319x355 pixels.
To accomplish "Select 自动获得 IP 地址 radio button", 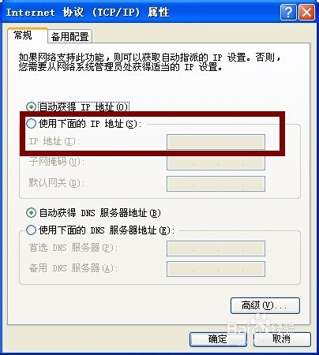I will click(31, 106).
